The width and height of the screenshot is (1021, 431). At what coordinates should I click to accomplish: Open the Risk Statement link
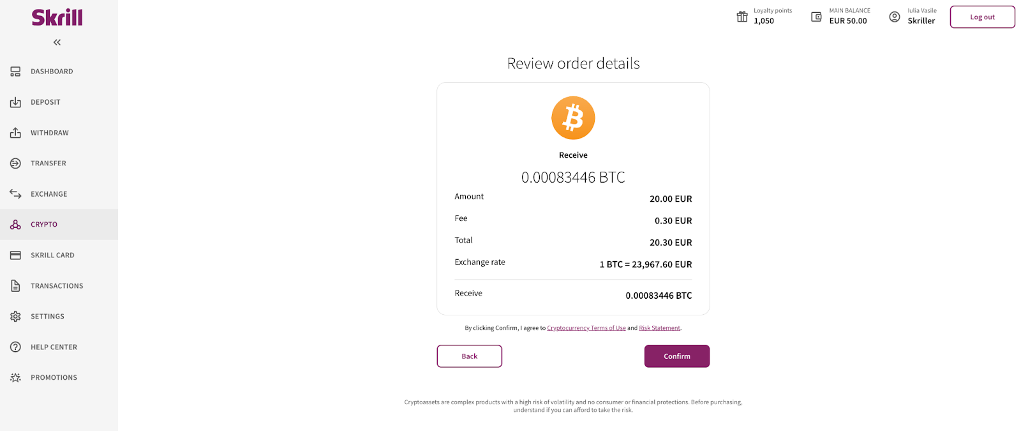pyautogui.click(x=659, y=328)
